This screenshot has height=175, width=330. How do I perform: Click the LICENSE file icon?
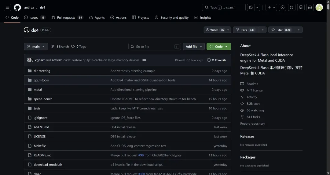[x=30, y=137]
